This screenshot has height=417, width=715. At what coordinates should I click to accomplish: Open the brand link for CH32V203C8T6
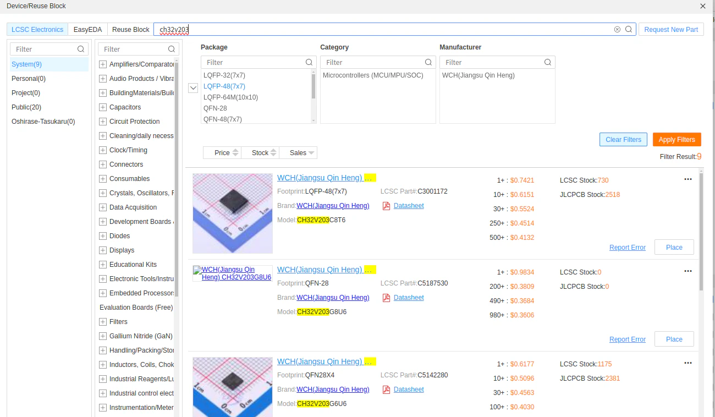(333, 206)
